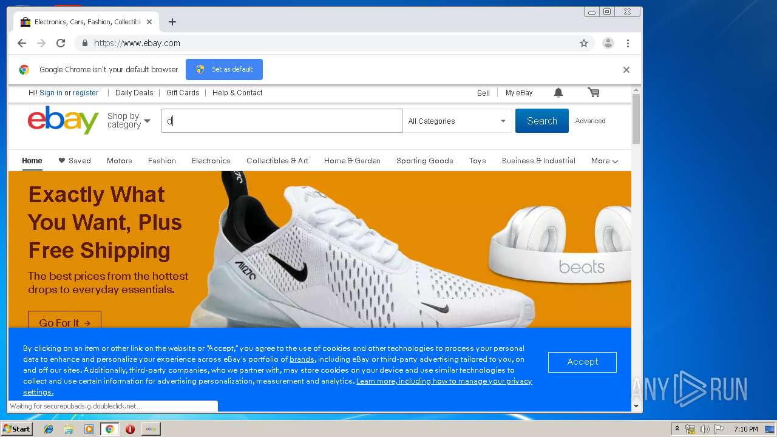
Task: Open a new browser tab
Action: [x=172, y=22]
